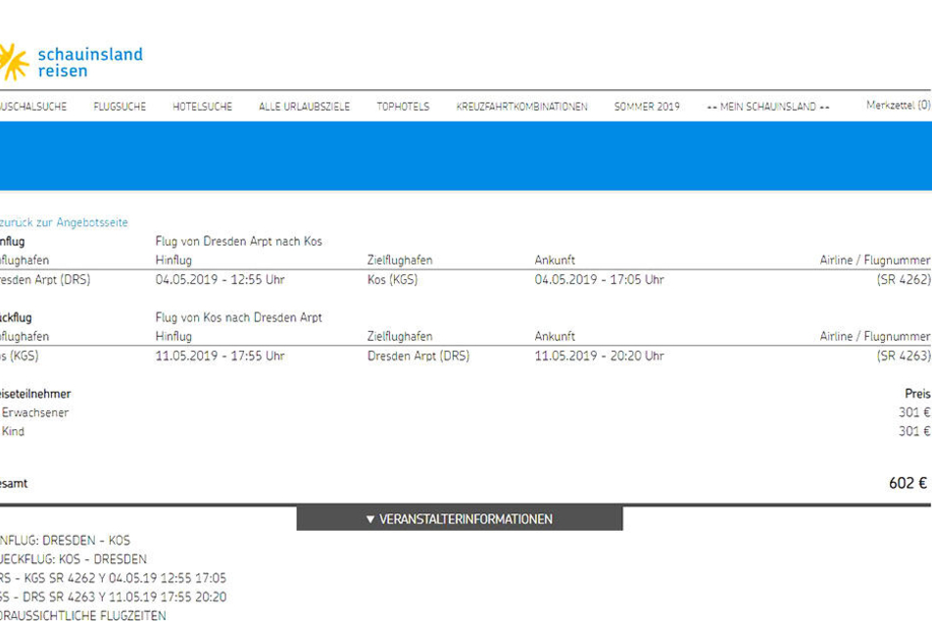Select the text 04.05.2019 - 12:55 Uhr
The image size is (932, 621).
pos(220,279)
